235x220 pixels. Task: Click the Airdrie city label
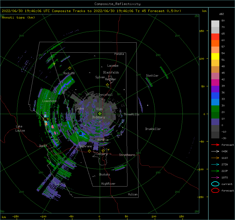click(103, 140)
